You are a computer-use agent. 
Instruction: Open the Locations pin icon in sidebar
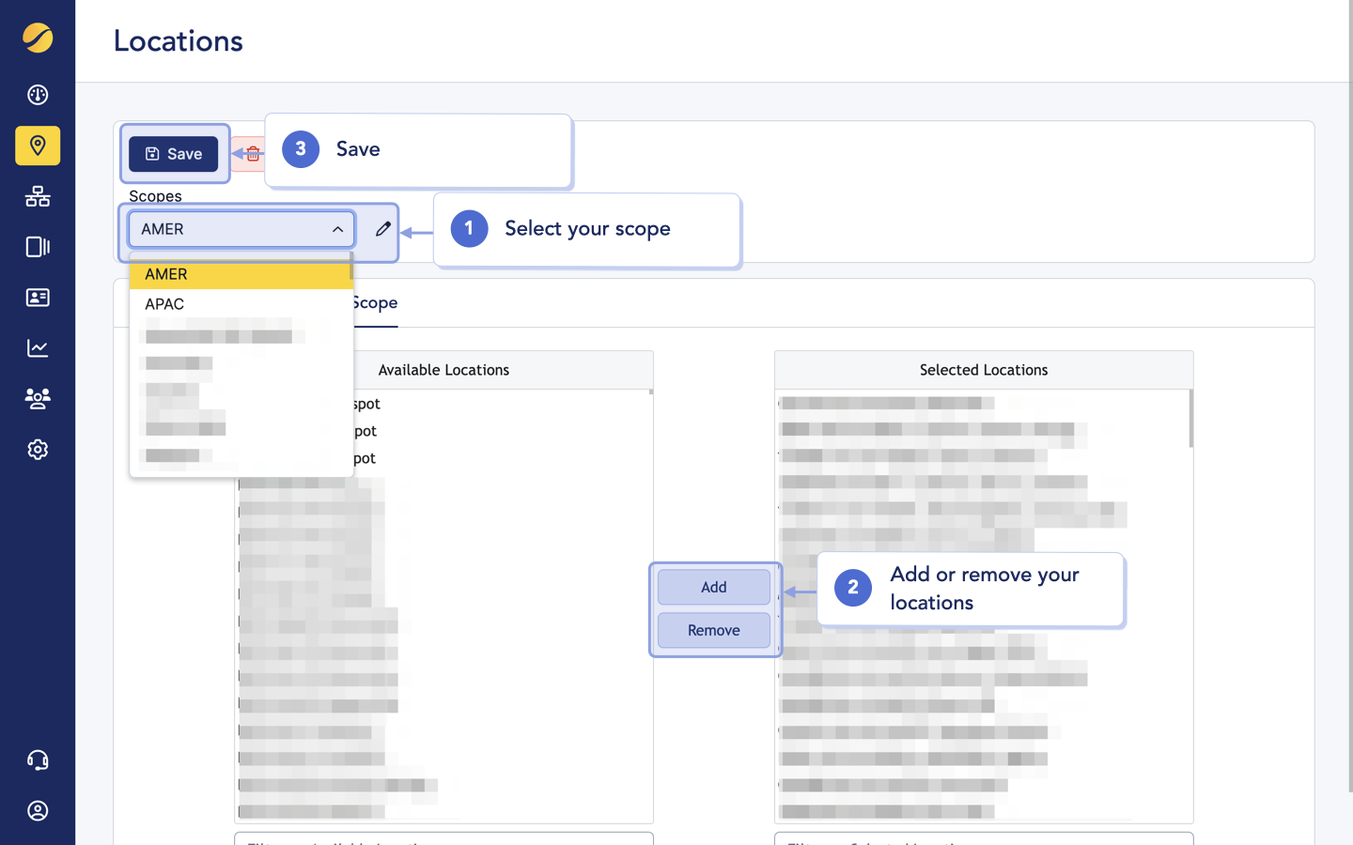(x=38, y=146)
